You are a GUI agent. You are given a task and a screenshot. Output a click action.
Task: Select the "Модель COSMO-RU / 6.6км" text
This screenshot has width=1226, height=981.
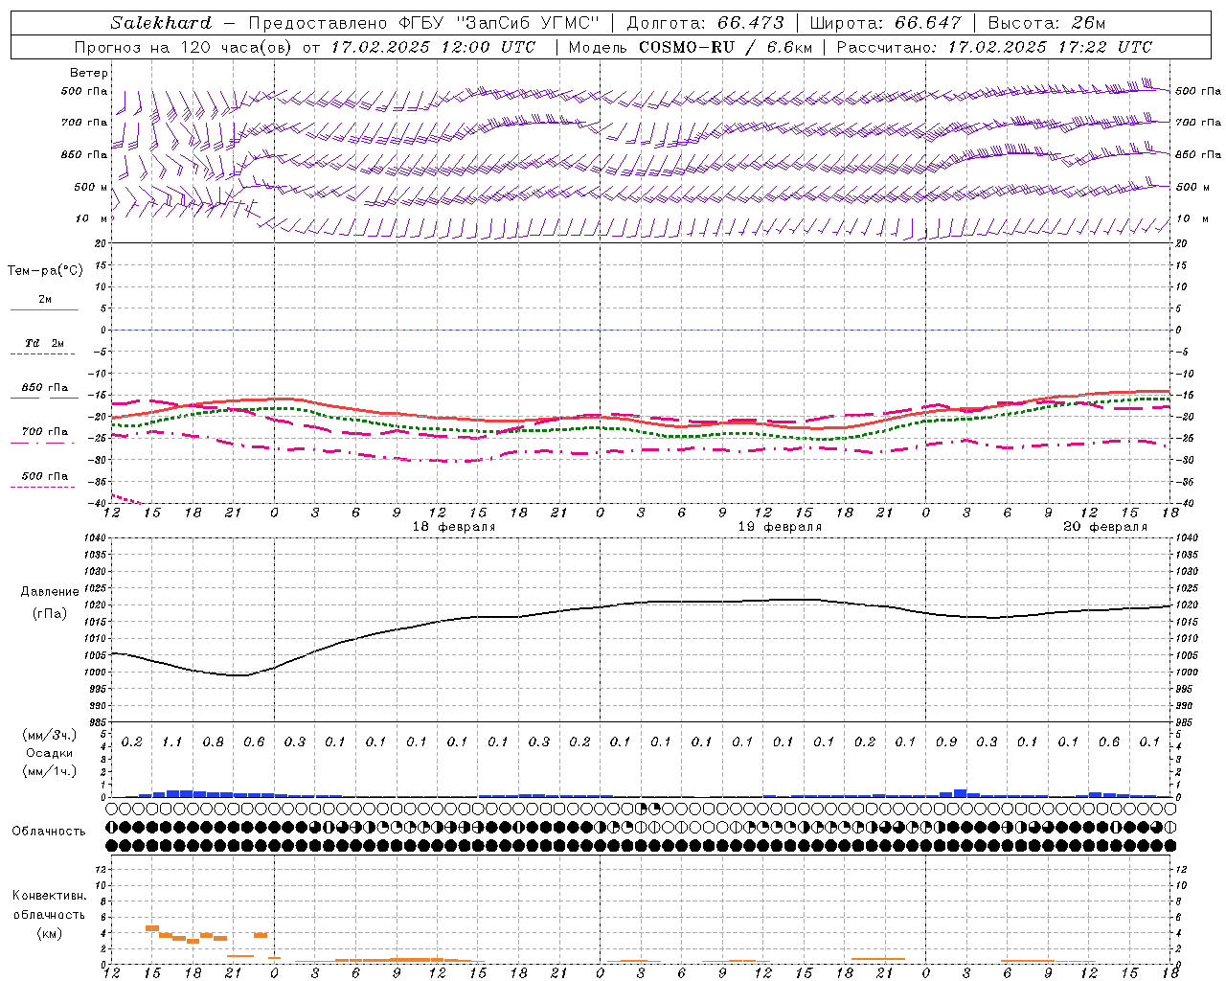point(690,47)
